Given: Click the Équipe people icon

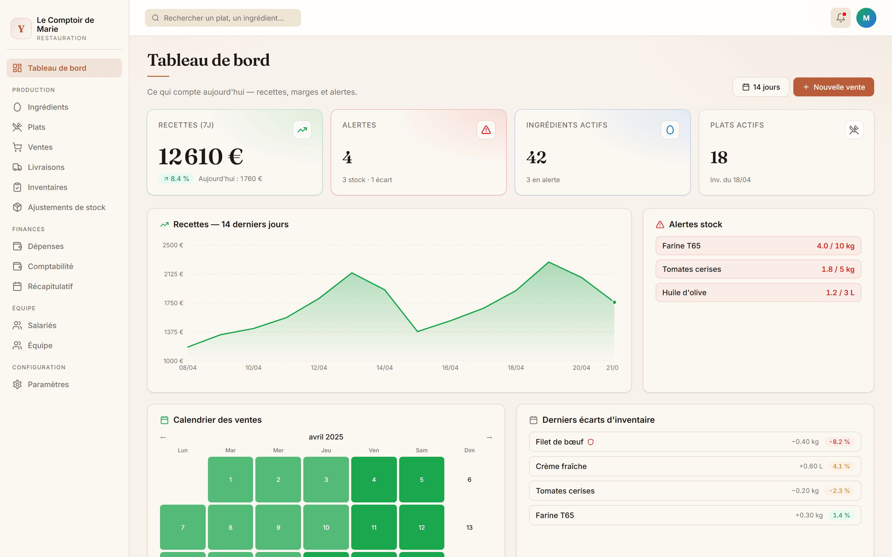Looking at the screenshot, I should point(17,346).
